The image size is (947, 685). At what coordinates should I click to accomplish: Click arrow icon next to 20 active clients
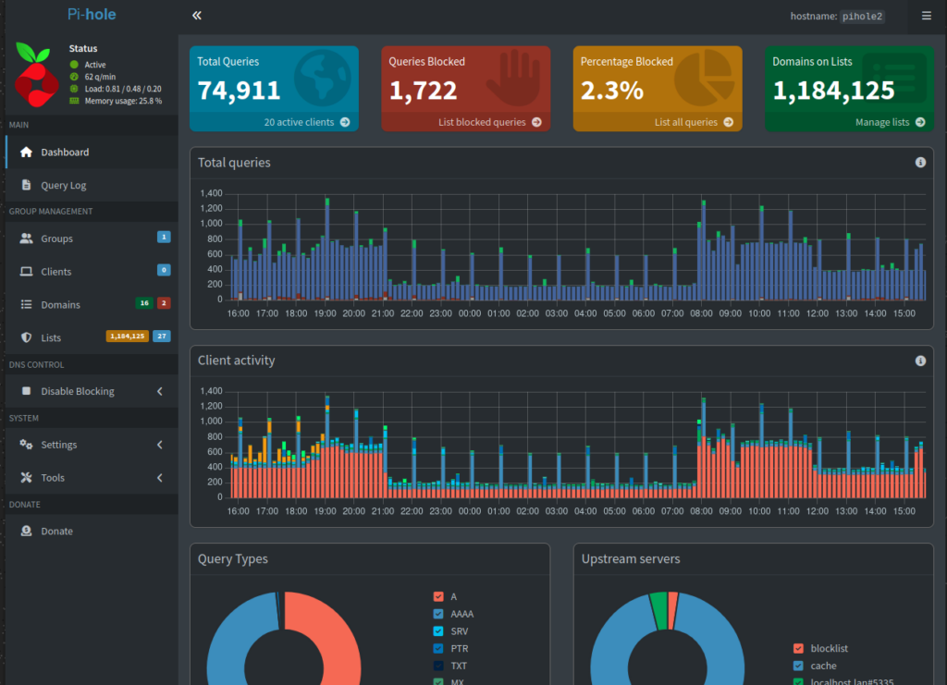[345, 122]
